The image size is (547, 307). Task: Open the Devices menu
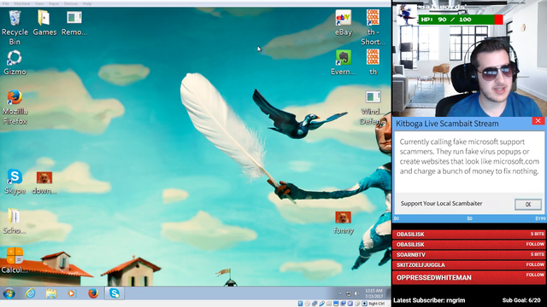tap(71, 3)
